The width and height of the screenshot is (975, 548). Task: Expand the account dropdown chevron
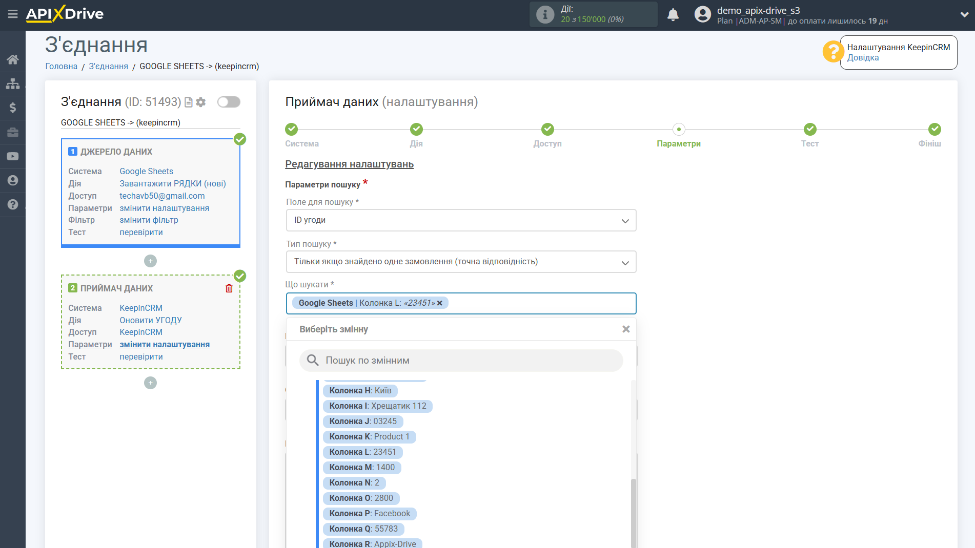pyautogui.click(x=964, y=15)
